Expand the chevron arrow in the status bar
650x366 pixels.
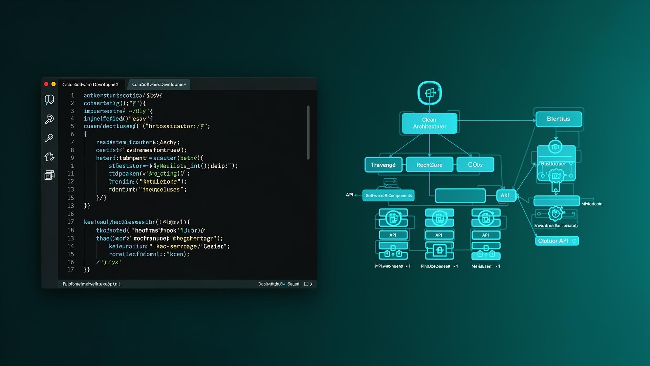[311, 284]
